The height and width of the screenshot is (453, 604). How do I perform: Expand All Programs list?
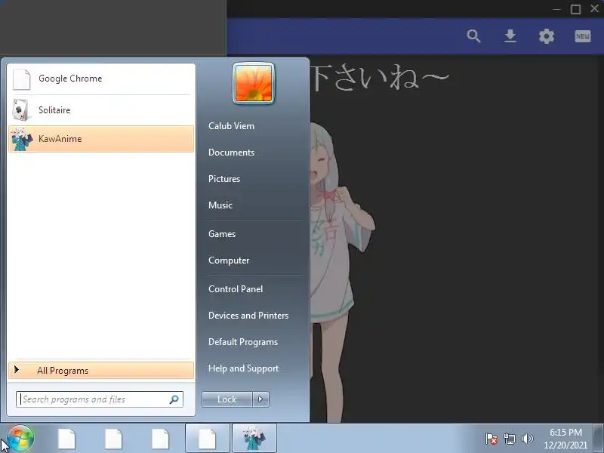(101, 371)
